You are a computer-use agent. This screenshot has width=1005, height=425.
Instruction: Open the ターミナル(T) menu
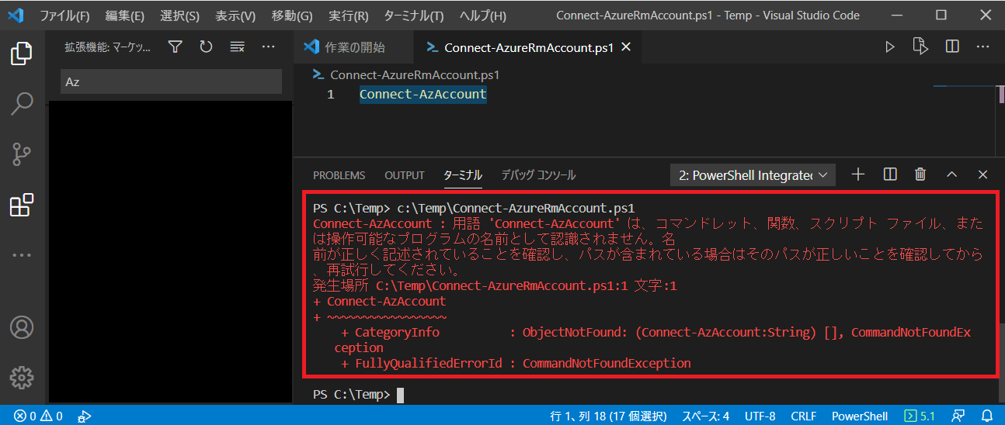pos(414,16)
